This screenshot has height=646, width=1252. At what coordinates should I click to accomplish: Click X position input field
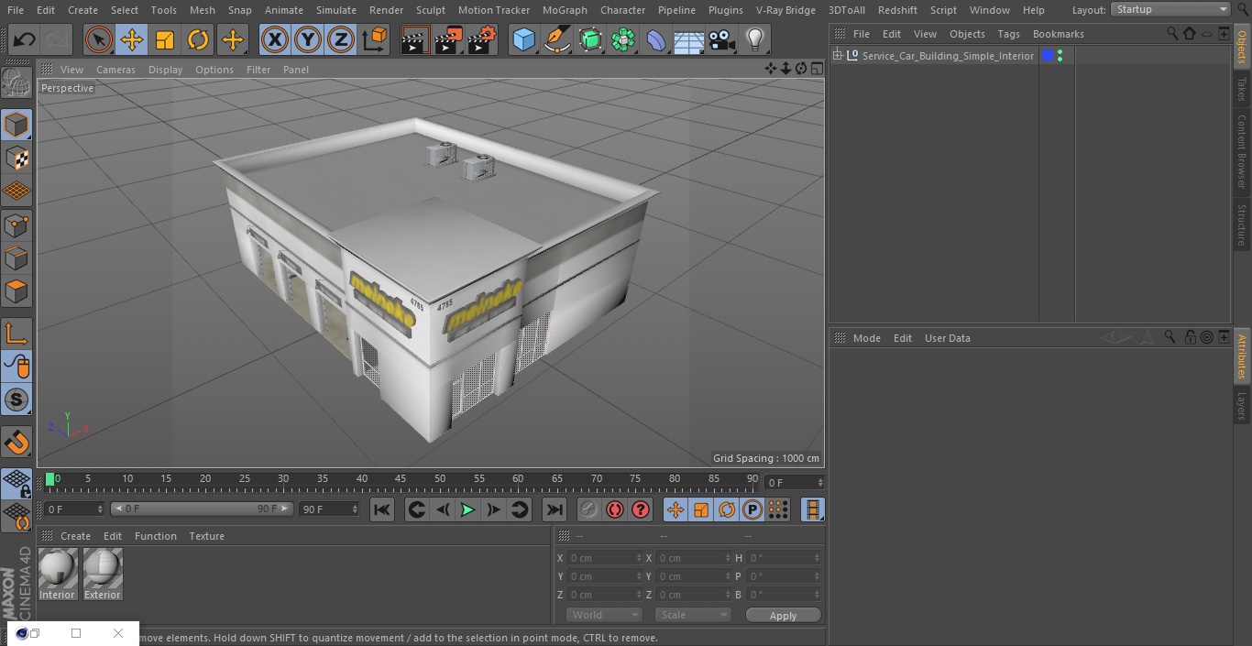tap(604, 558)
